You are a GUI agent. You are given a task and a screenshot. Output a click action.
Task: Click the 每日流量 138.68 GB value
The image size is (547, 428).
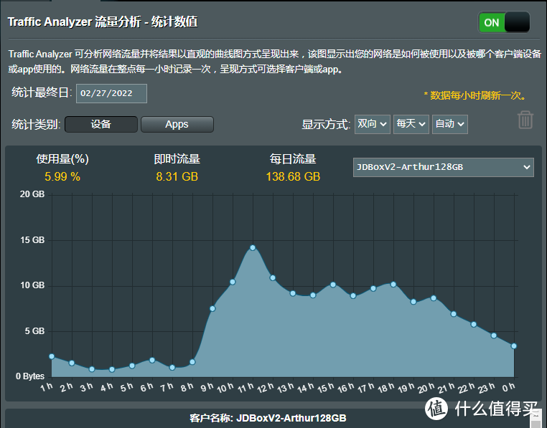pos(293,176)
